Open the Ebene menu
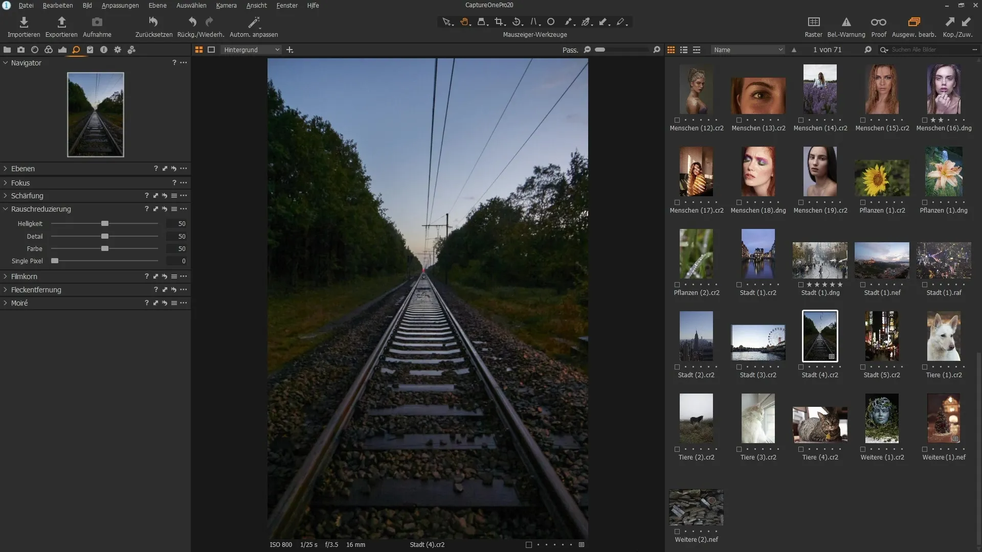The image size is (982, 552). tap(158, 6)
